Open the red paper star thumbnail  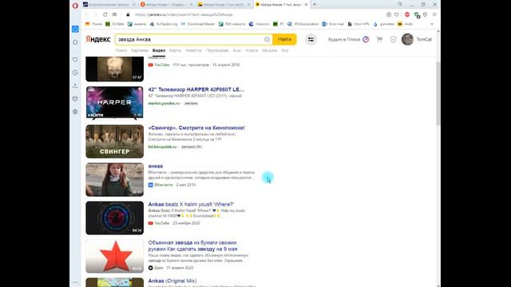[115, 256]
